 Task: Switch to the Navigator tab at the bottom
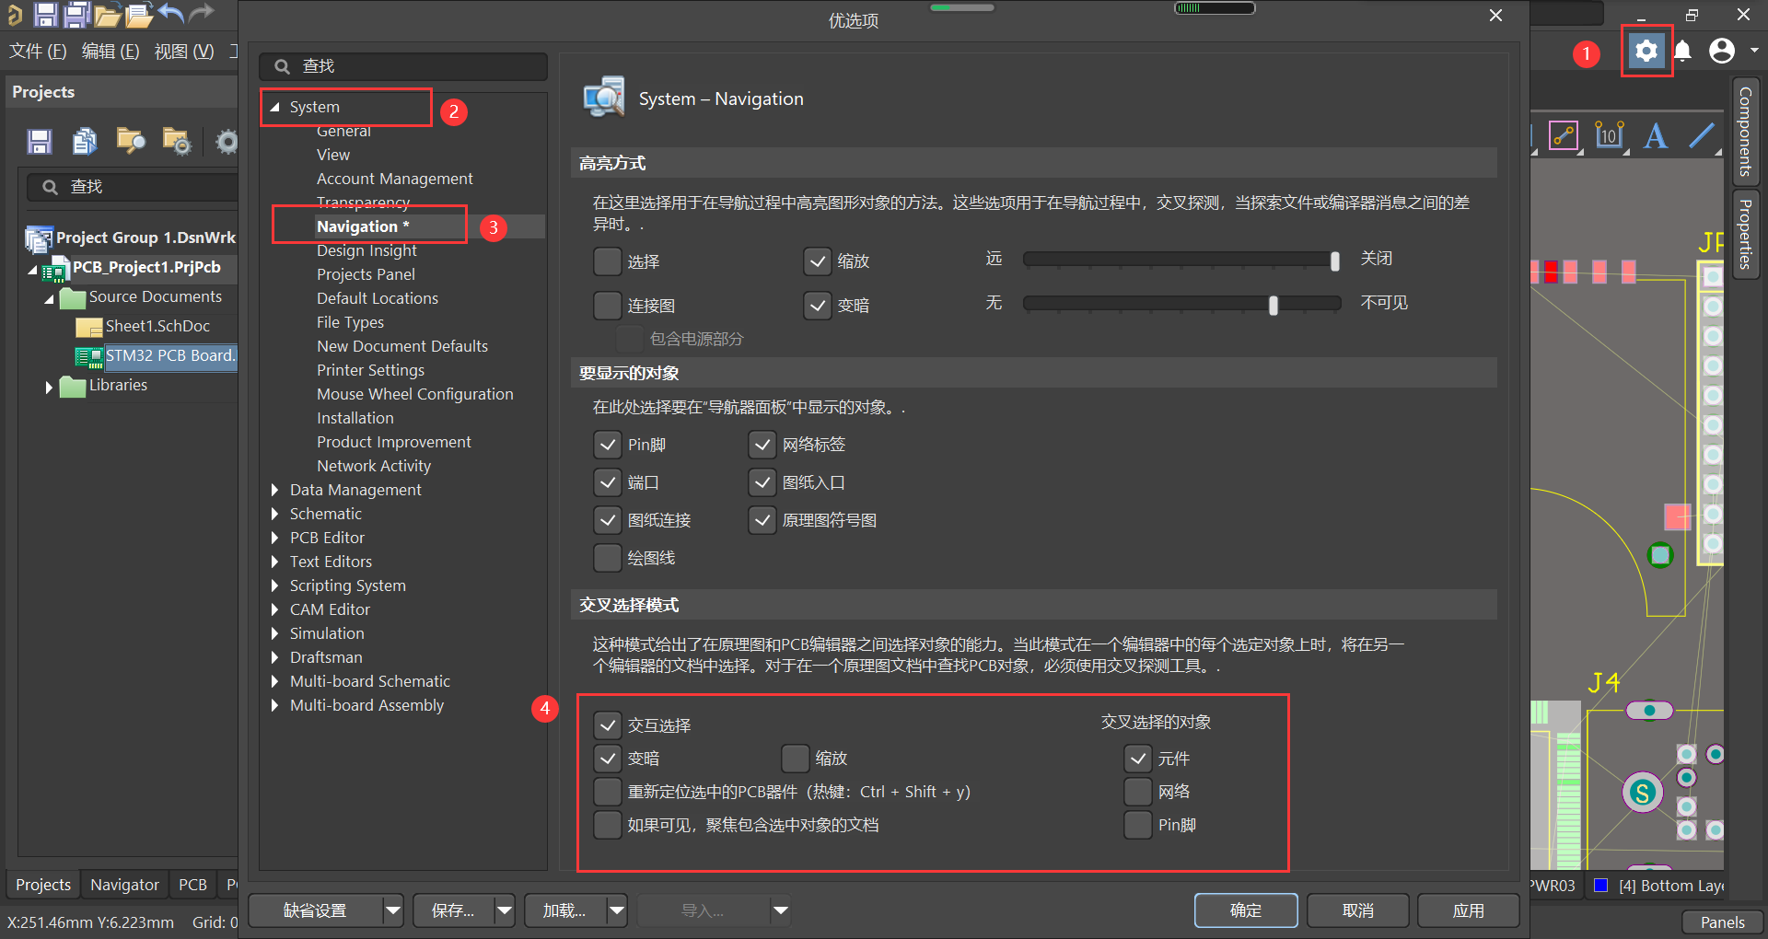tap(123, 884)
